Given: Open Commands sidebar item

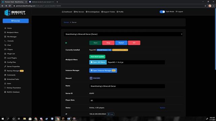Looking at the screenshot, I should tap(10, 75).
